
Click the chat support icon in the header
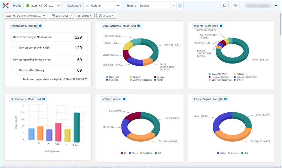[x=235, y=5]
